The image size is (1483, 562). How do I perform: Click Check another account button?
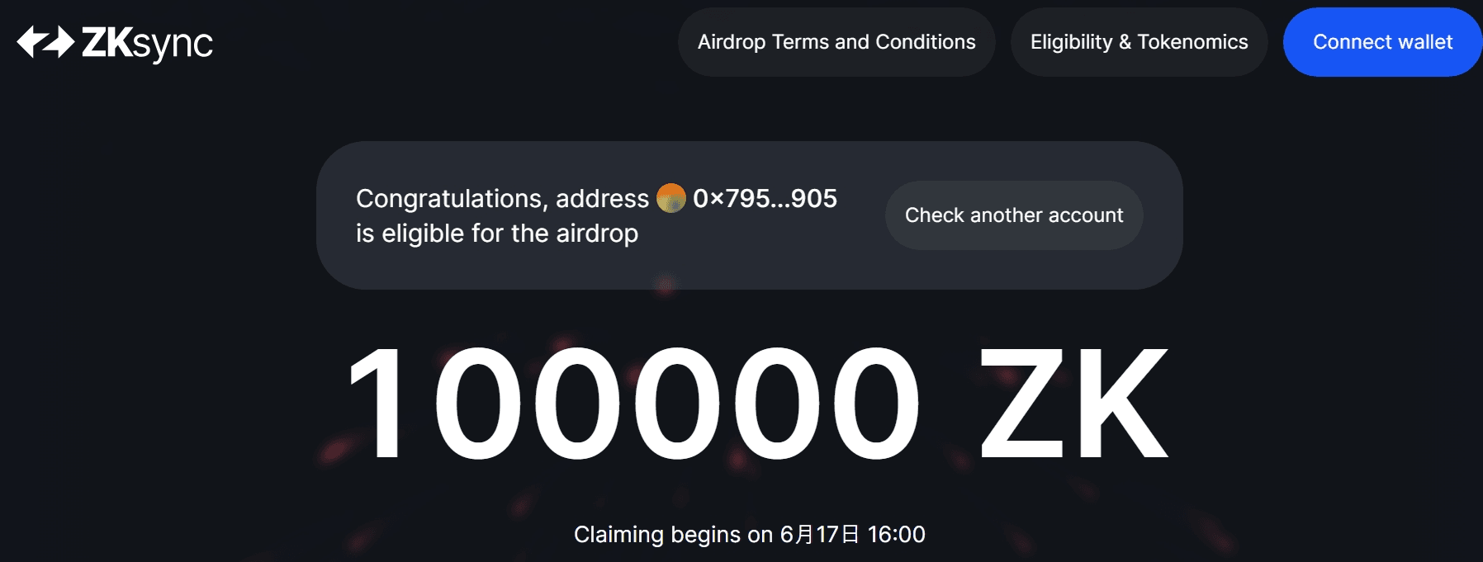pyautogui.click(x=1014, y=215)
